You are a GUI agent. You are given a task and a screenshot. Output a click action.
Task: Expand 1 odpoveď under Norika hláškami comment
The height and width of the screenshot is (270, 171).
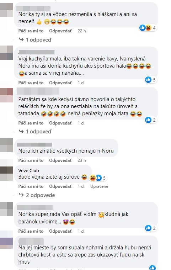pyautogui.click(x=35, y=40)
